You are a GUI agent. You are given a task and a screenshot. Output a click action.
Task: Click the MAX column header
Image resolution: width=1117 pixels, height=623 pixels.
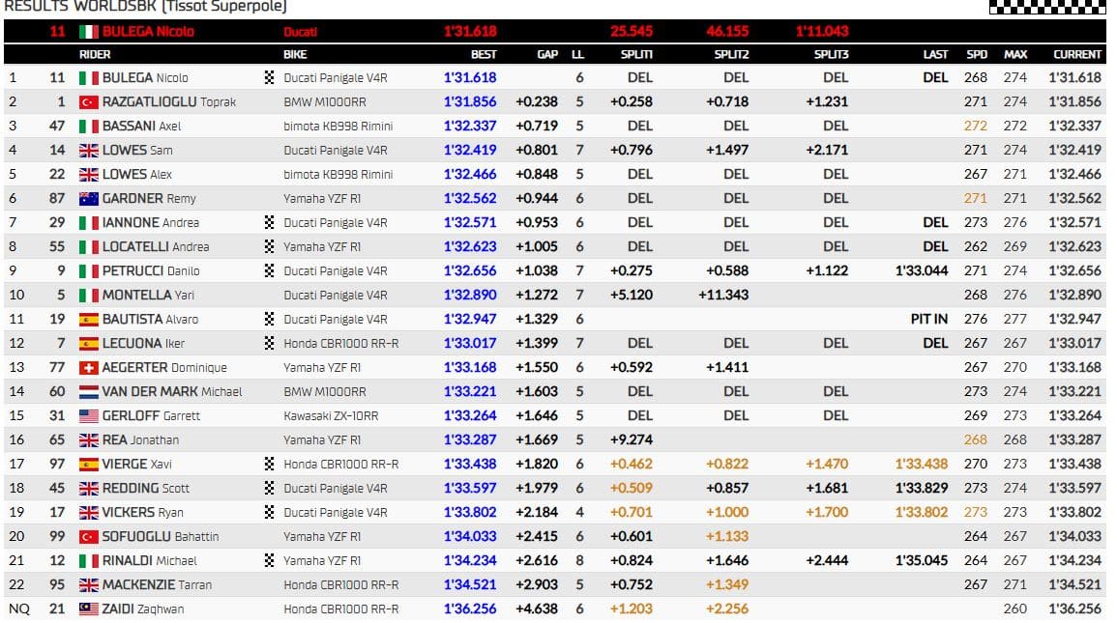pos(1015,54)
